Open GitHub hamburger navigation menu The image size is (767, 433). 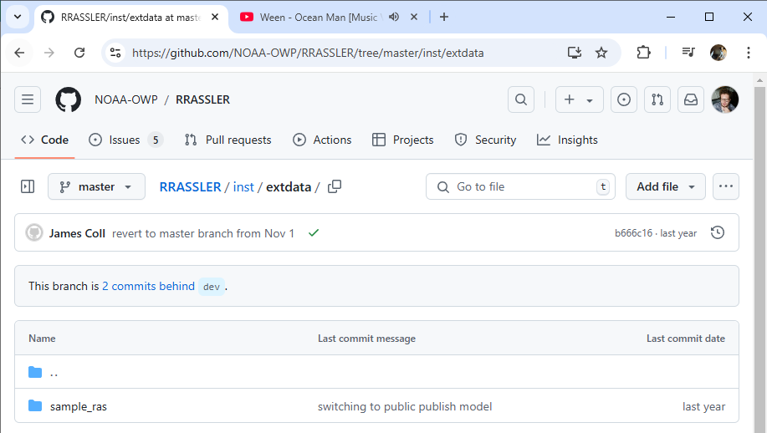coord(28,99)
